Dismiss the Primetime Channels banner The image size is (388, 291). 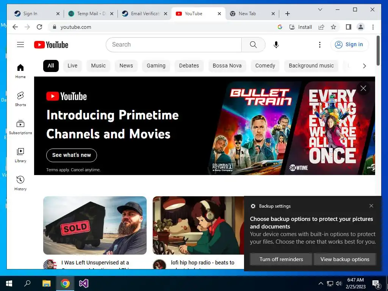pos(363,88)
